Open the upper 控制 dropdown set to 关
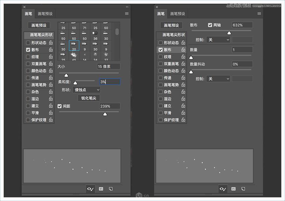Screen dimensions: 285x201 [x=218, y=39]
